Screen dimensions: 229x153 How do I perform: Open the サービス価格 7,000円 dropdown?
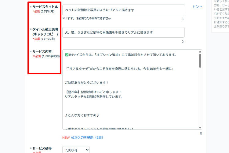[76, 149]
